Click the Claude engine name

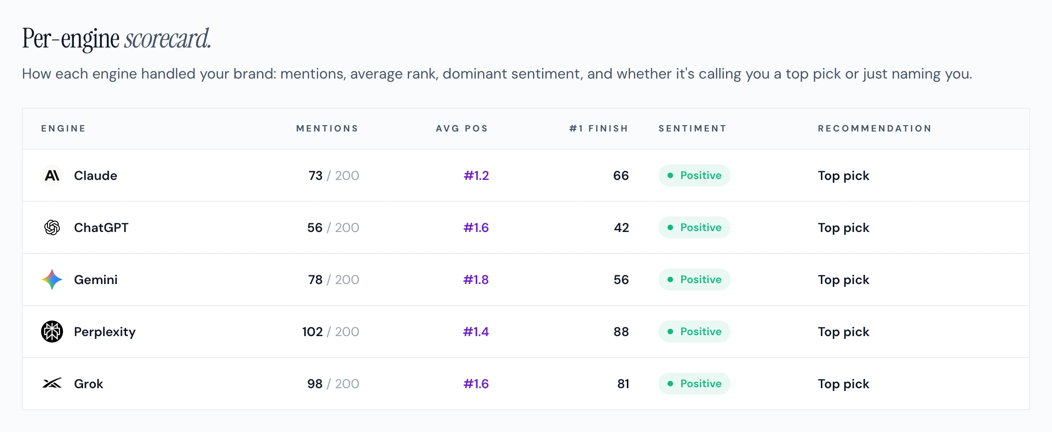tap(95, 175)
